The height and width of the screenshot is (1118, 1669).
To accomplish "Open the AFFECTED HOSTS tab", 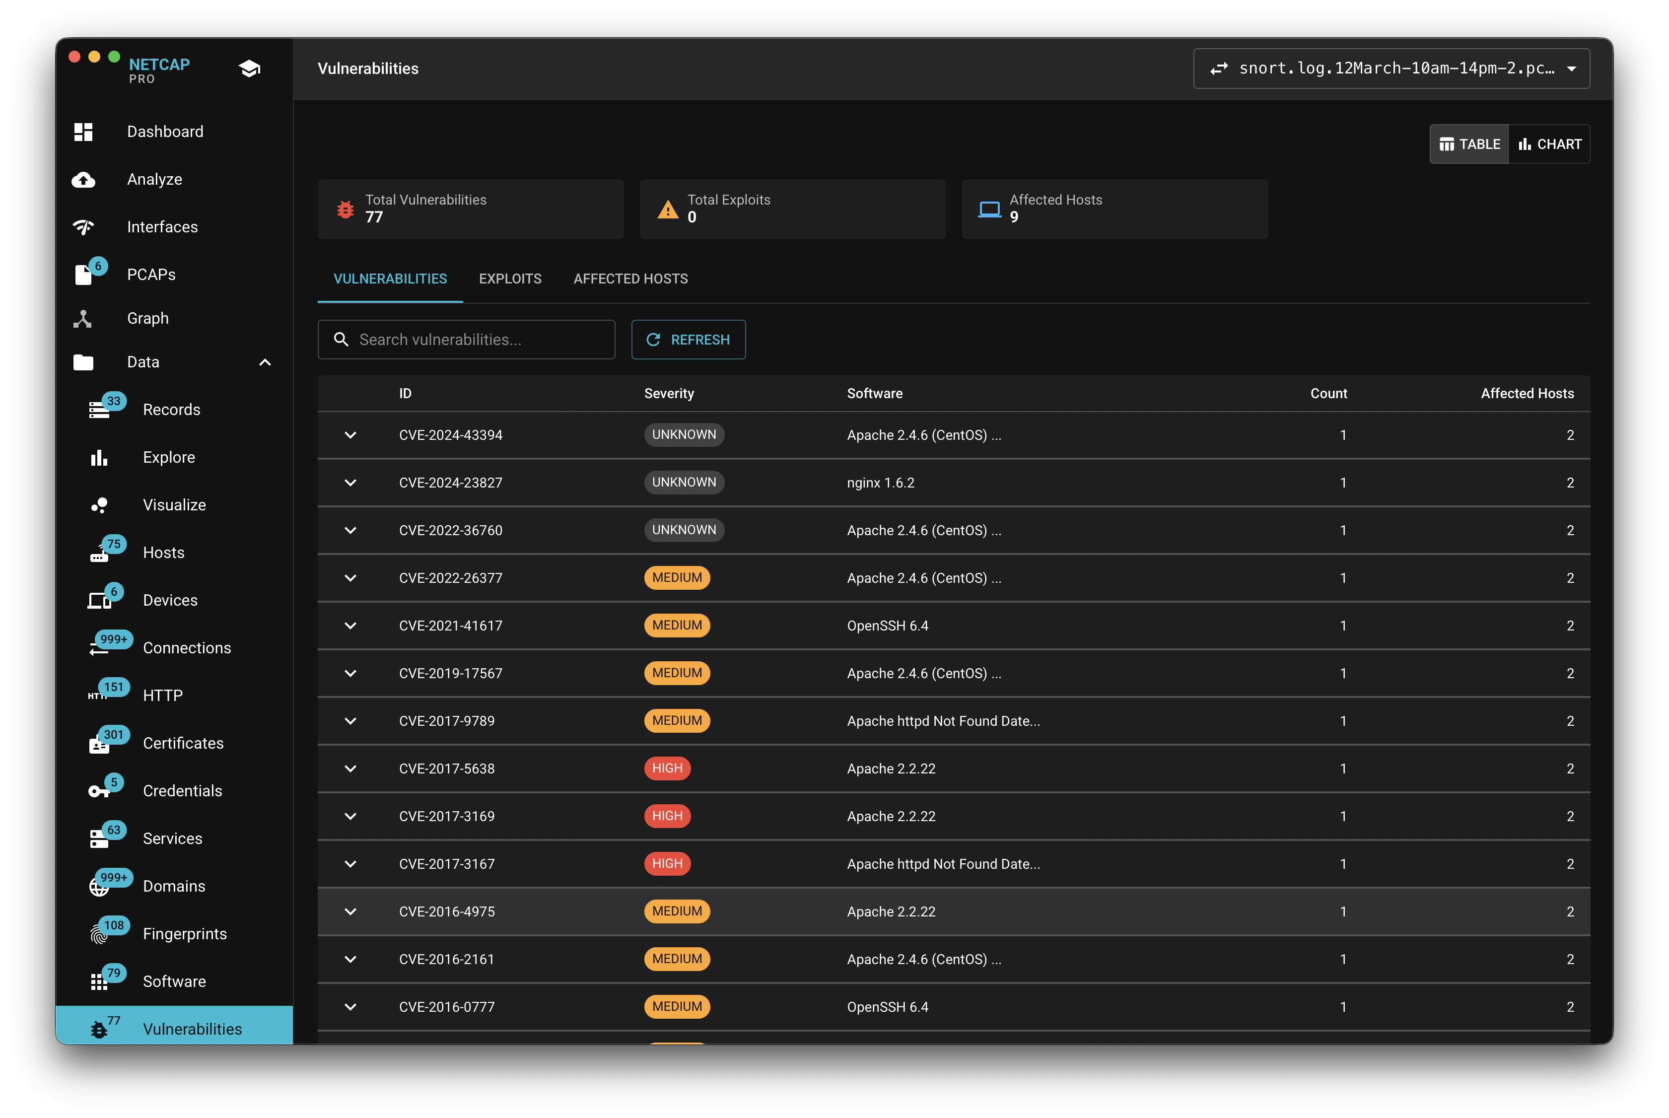I will 631,279.
